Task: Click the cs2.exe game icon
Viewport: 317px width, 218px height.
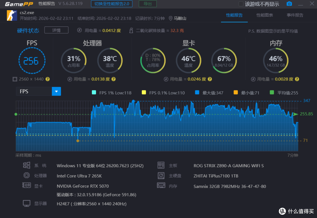Action: pos(12,16)
